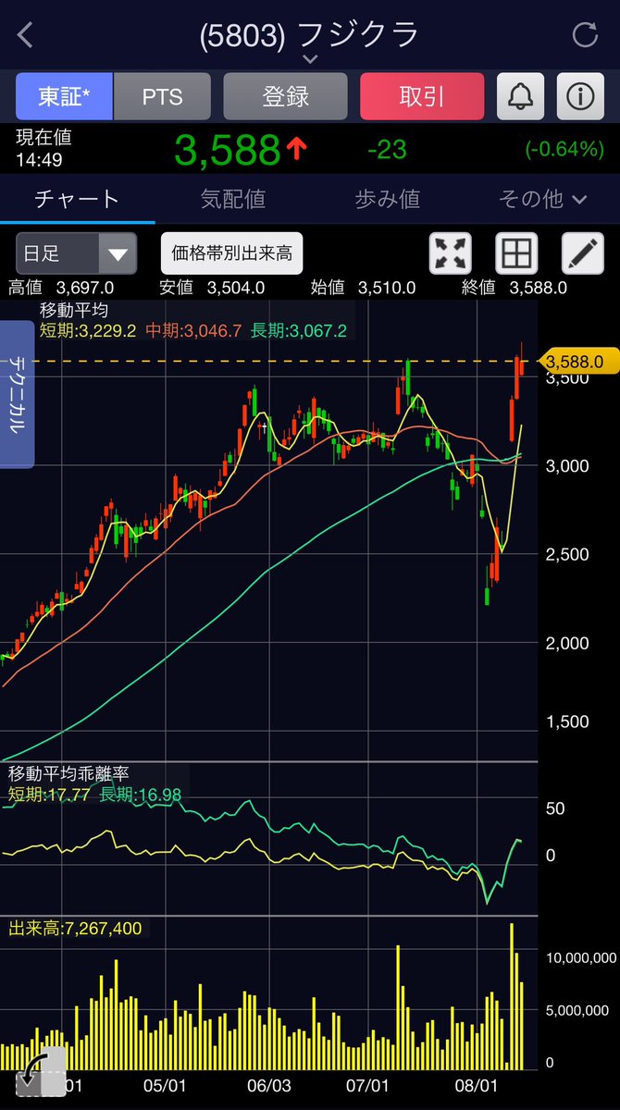Switch to the 気配値 tab
The height and width of the screenshot is (1110, 620).
[x=232, y=199]
